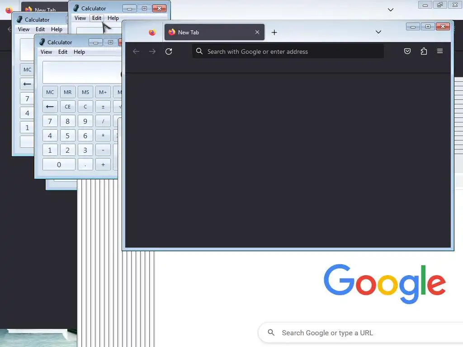Open Help menu in the topmost Calculator window
Image resolution: width=463 pixels, height=347 pixels.
point(113,18)
